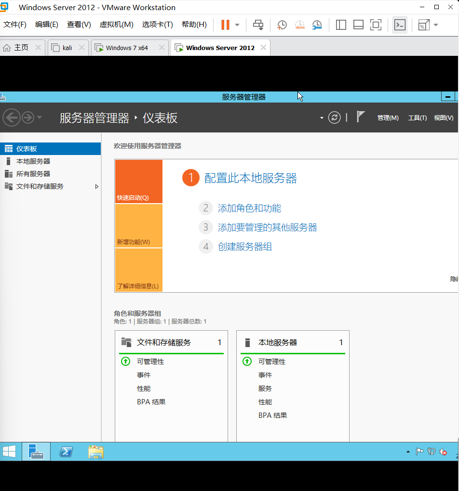The height and width of the screenshot is (491, 459).
Task: Click the stretch guest display icon
Action: pyautogui.click(x=424, y=25)
